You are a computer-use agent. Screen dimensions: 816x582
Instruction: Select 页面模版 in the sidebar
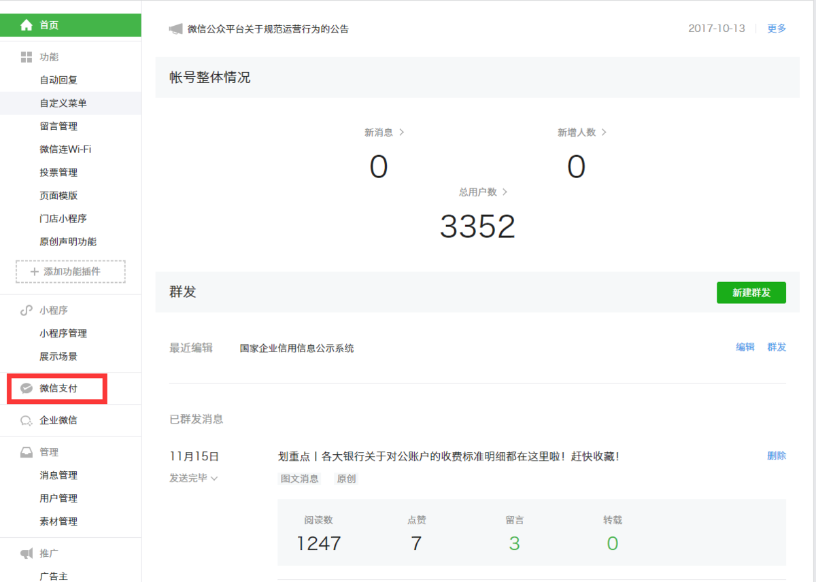(58, 196)
